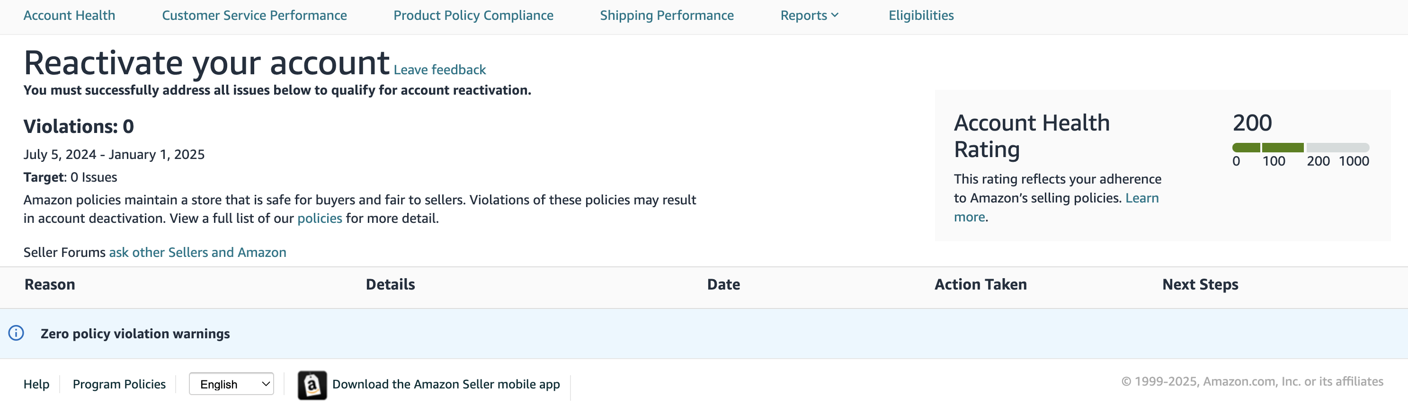The width and height of the screenshot is (1408, 405).
Task: Open the Eligibilities tab
Action: pyautogui.click(x=921, y=15)
